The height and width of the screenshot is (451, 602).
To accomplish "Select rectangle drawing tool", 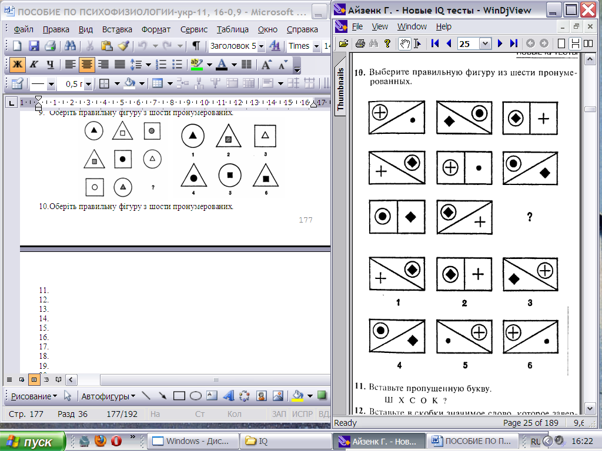I will pos(179,396).
